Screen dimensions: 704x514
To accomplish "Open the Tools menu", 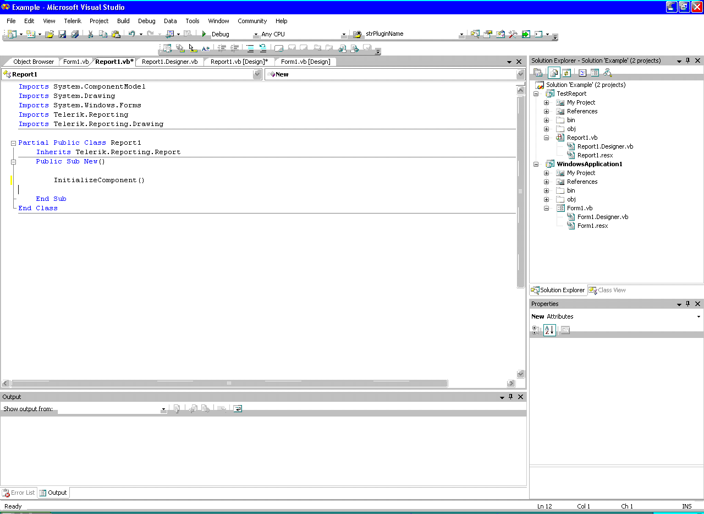I will (x=193, y=21).
